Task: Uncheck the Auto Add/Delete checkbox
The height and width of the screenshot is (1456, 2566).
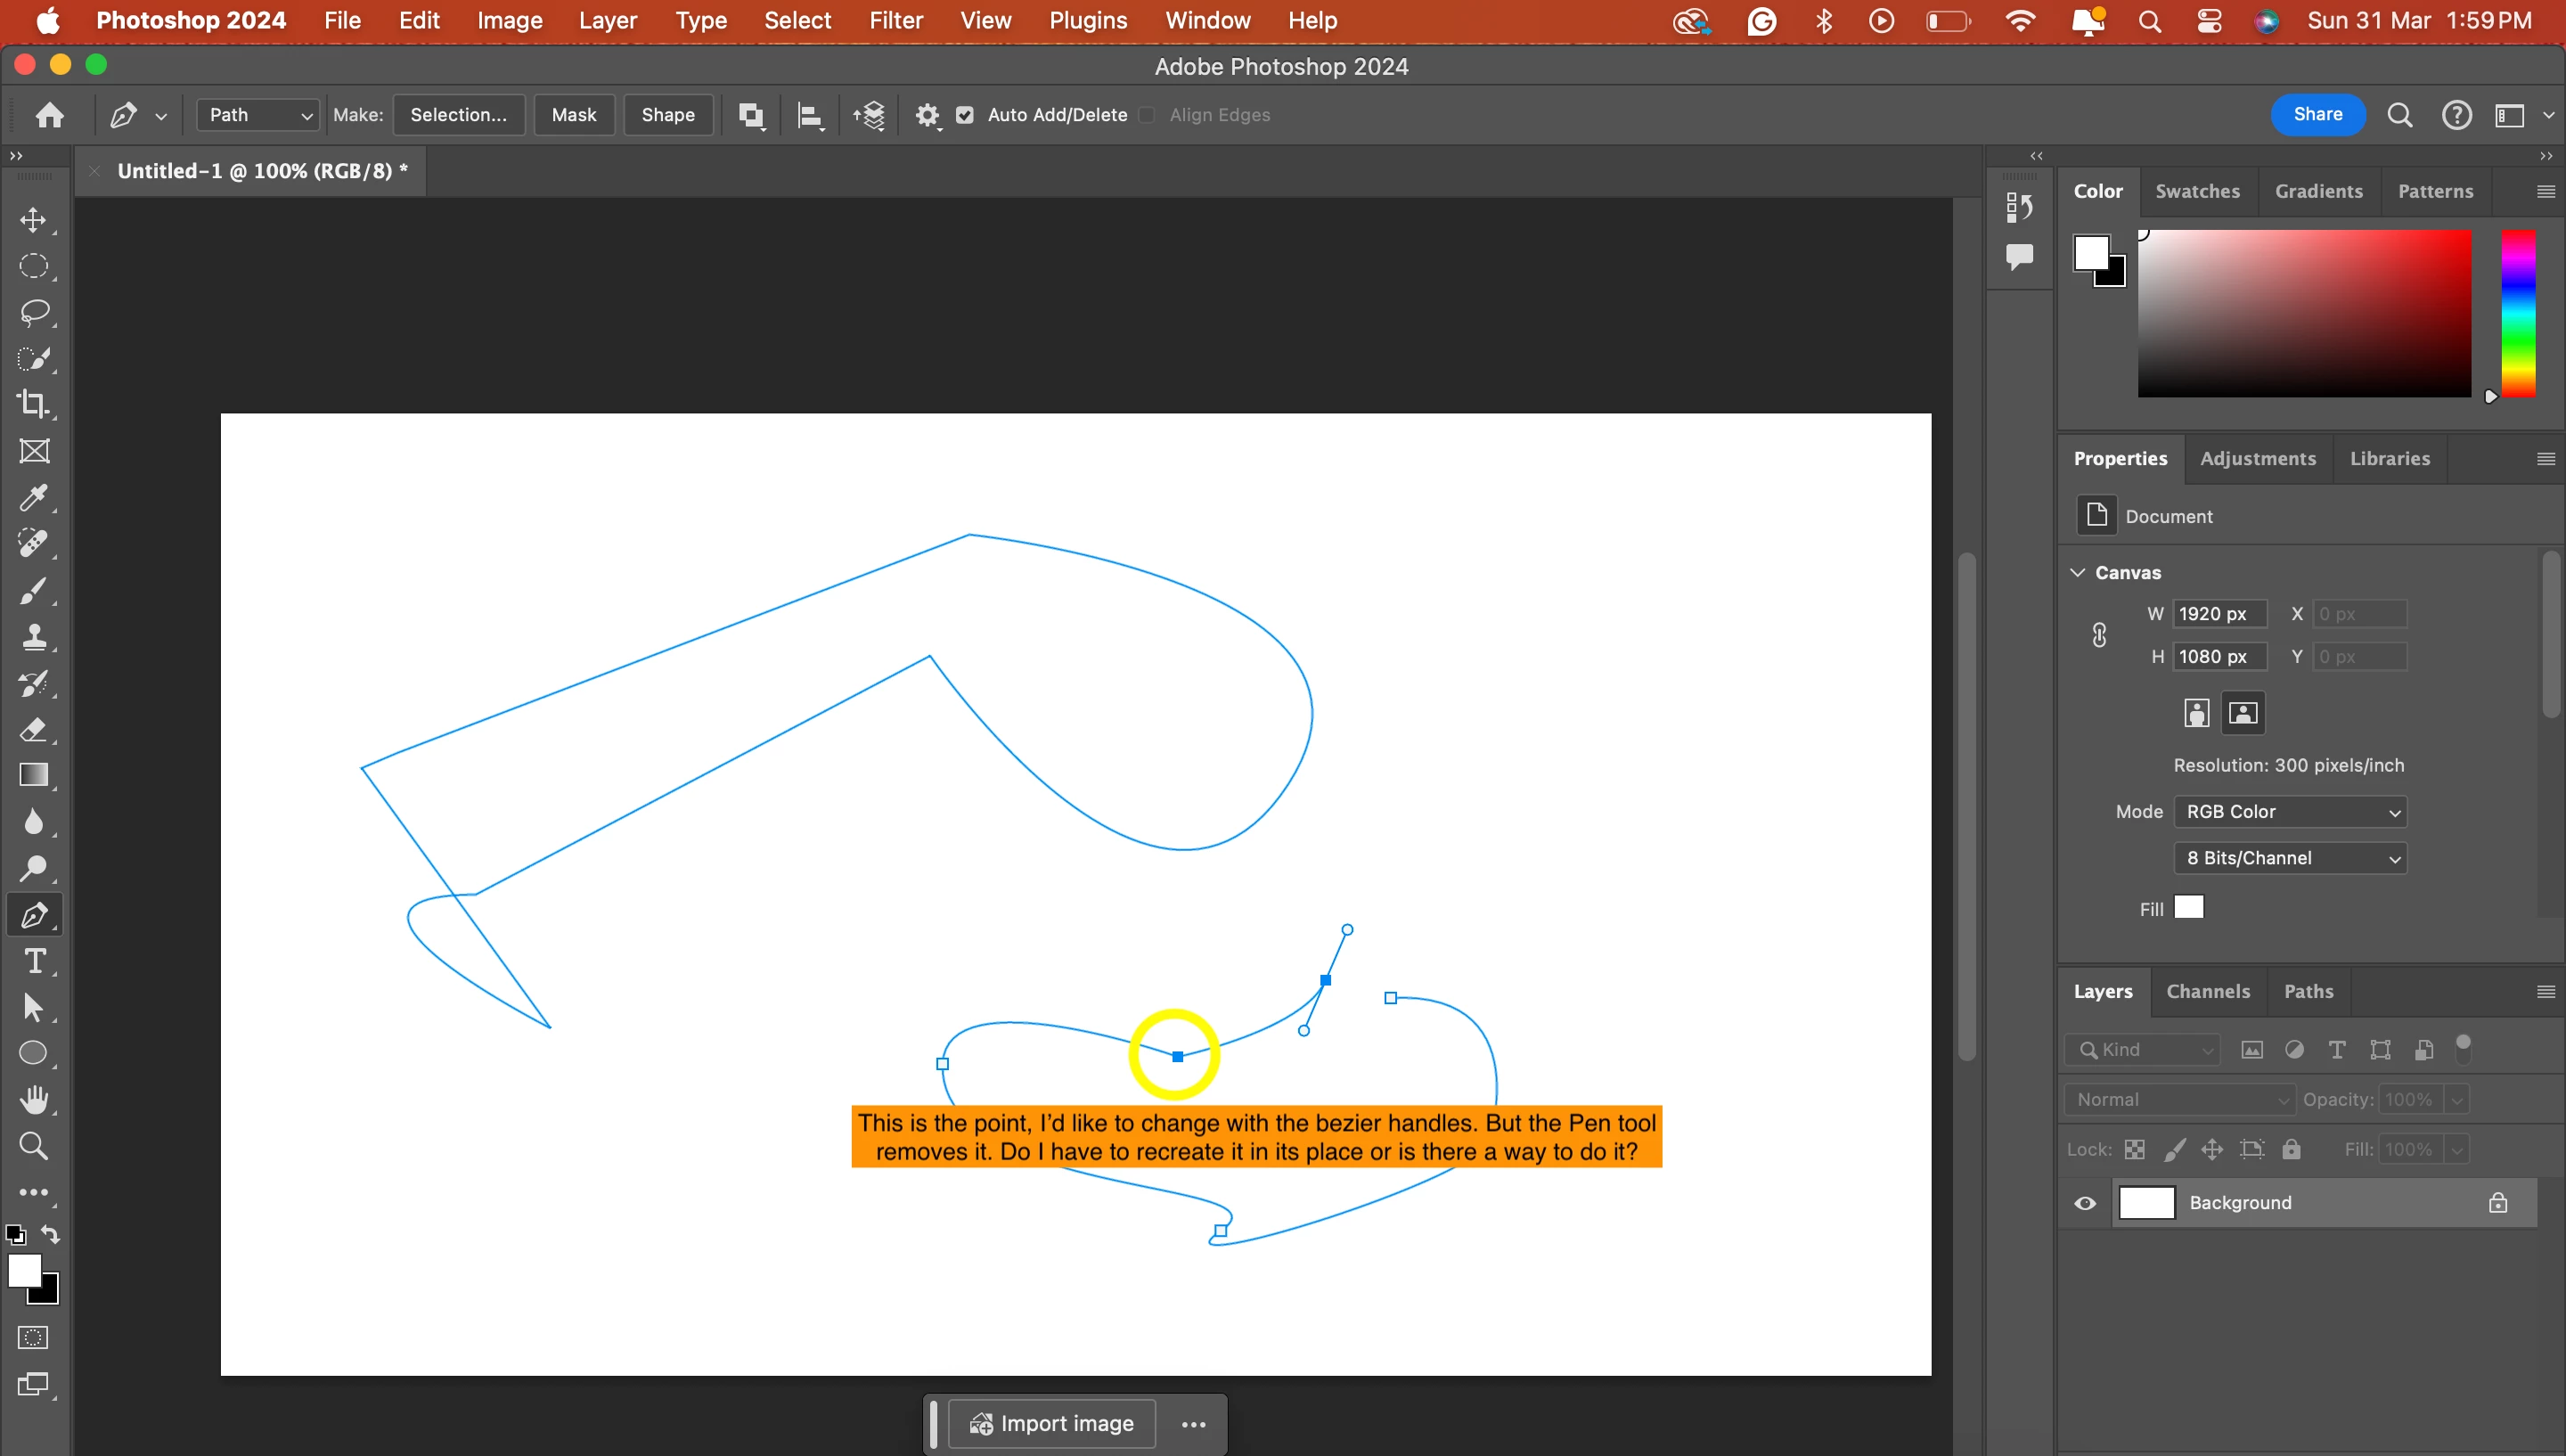Action: coord(965,115)
